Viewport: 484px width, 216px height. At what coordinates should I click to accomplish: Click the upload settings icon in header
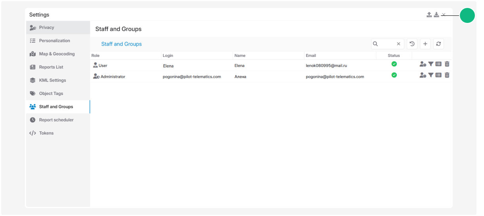coord(429,15)
